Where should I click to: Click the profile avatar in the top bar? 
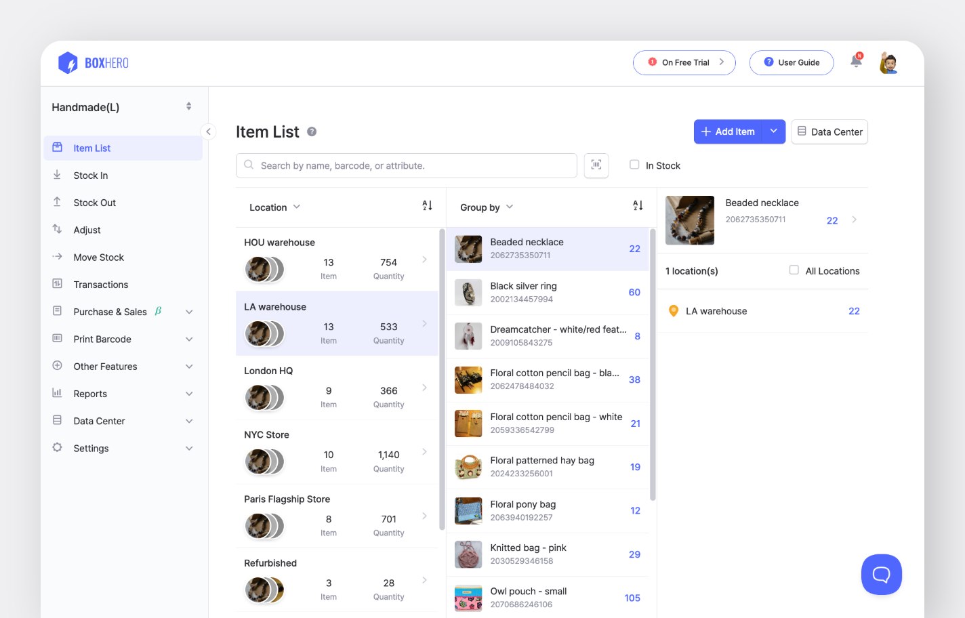[888, 62]
